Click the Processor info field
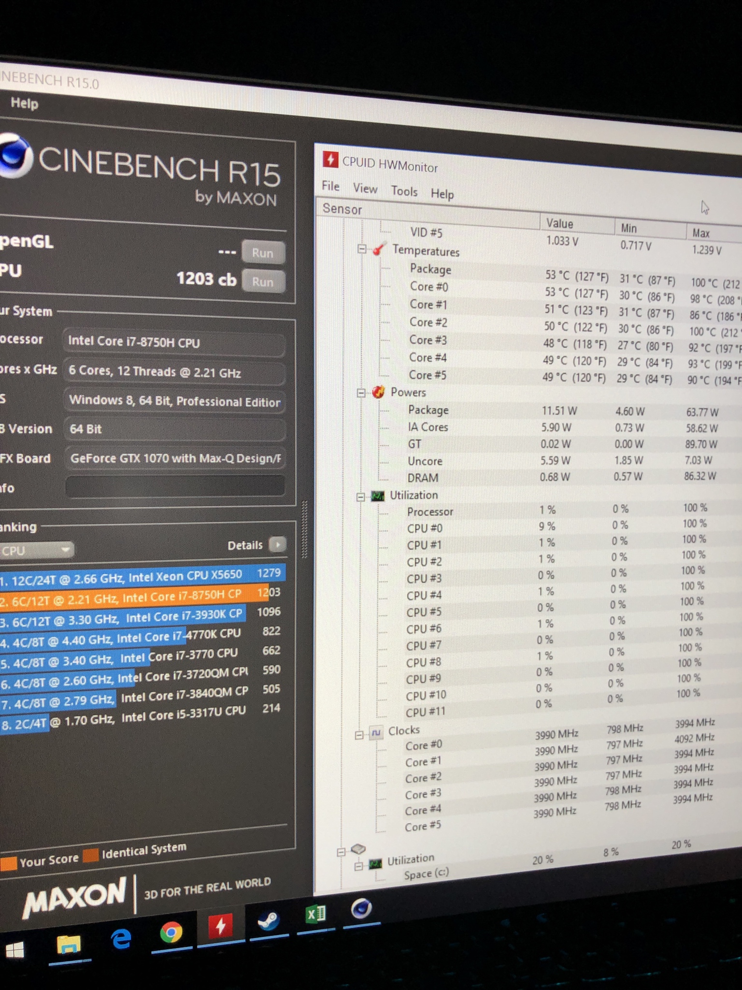 [x=174, y=342]
